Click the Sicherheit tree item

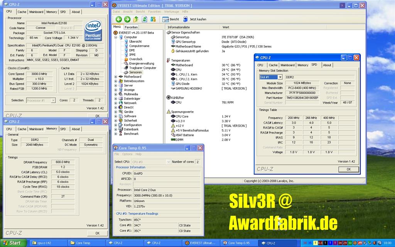point(130,121)
